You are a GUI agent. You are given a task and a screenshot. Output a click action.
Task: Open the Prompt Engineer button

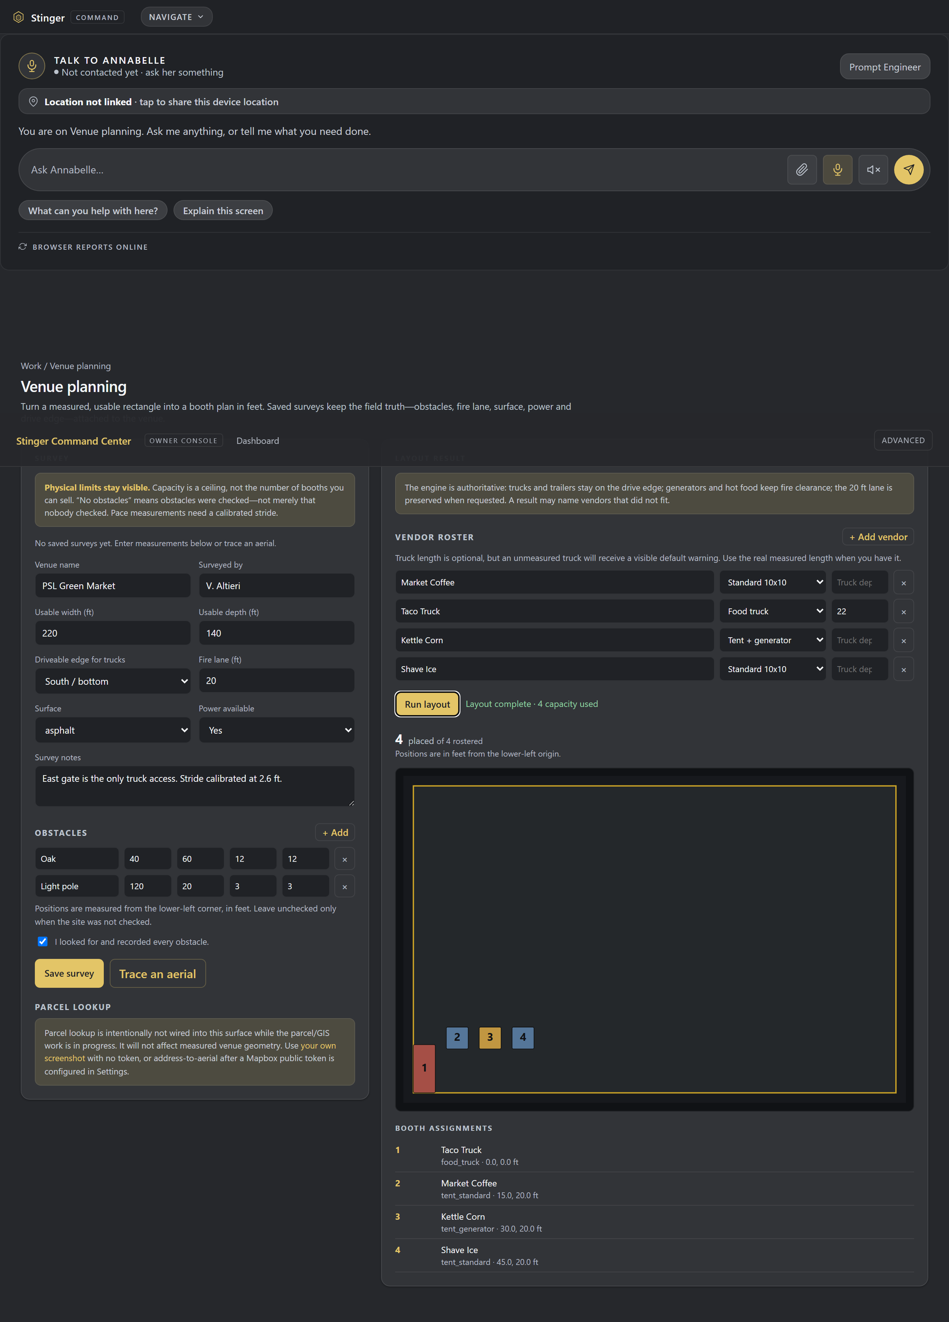(885, 66)
